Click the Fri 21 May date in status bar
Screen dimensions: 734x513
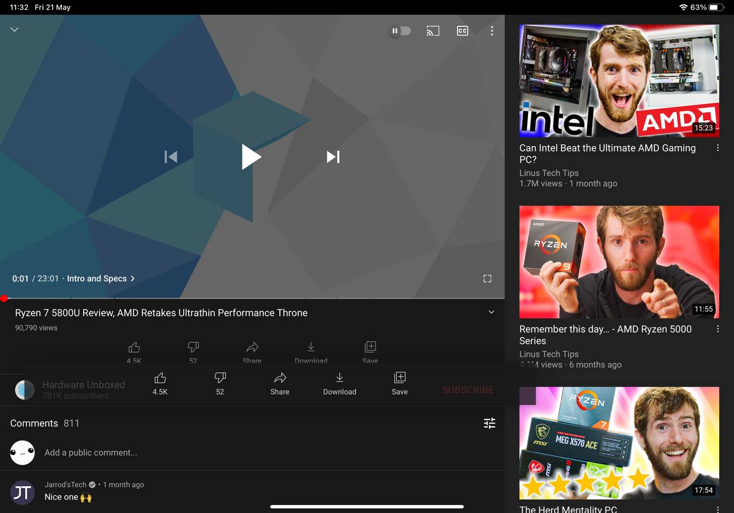click(53, 7)
